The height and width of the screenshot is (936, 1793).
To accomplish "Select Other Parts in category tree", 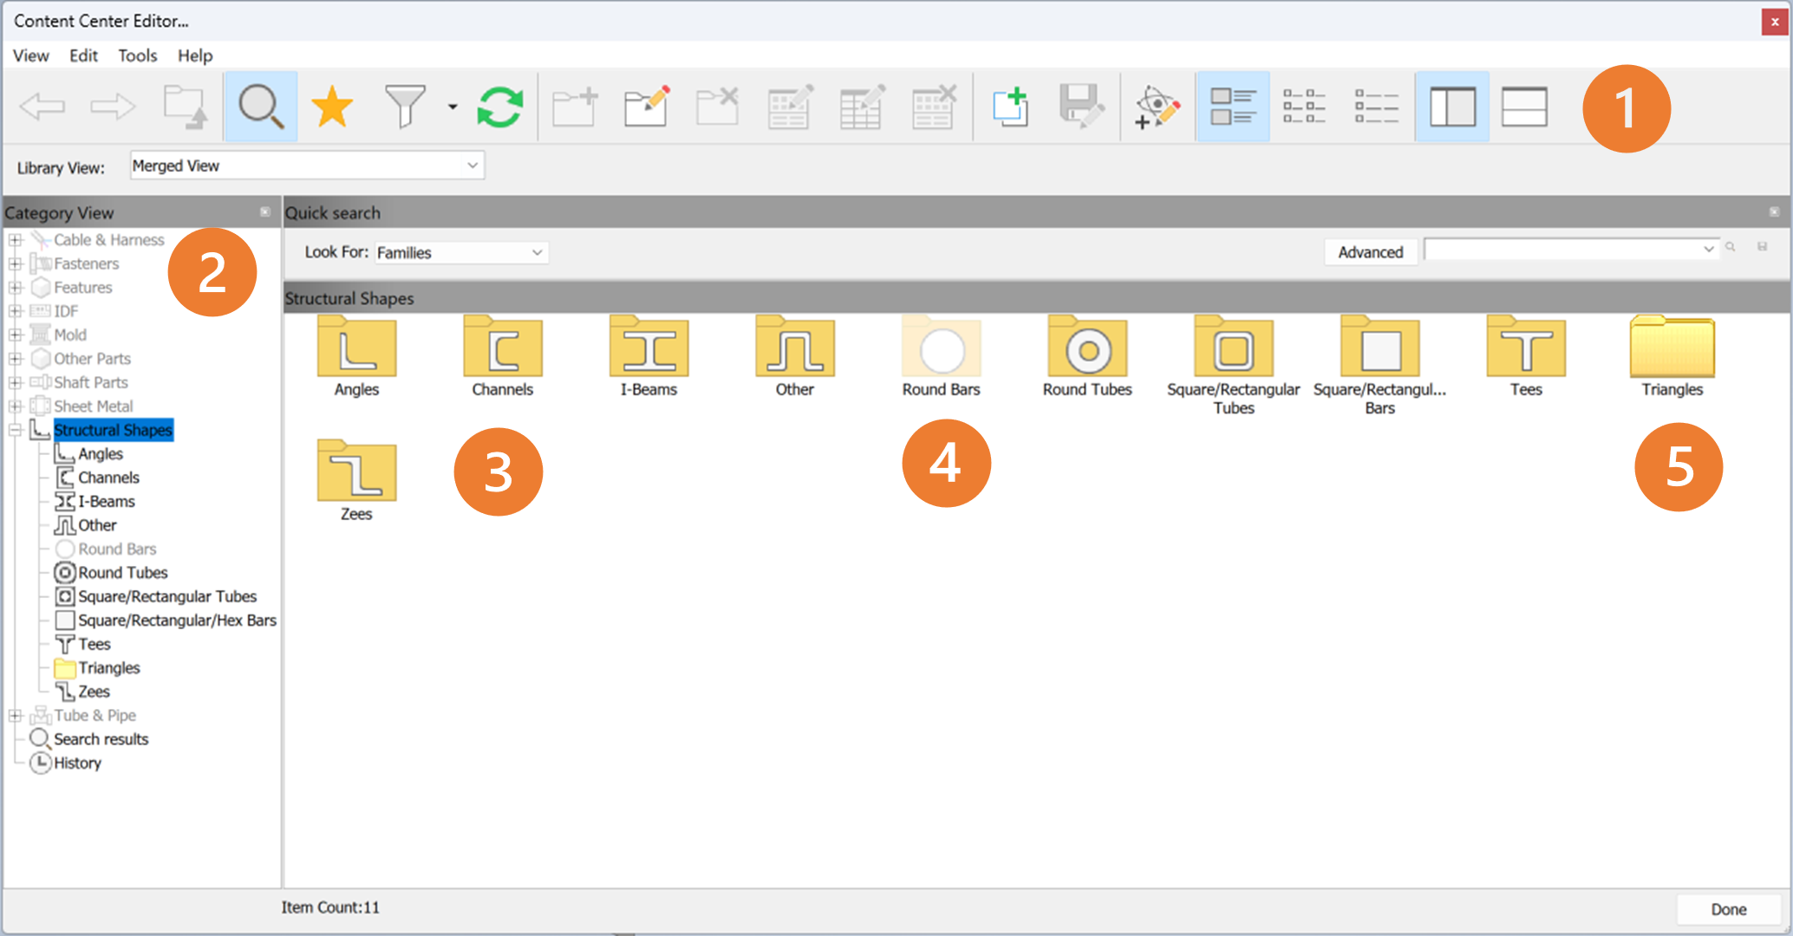I will point(92,359).
